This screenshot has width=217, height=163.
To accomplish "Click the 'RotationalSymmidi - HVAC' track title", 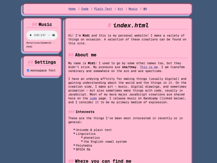I will tap(40, 45).
